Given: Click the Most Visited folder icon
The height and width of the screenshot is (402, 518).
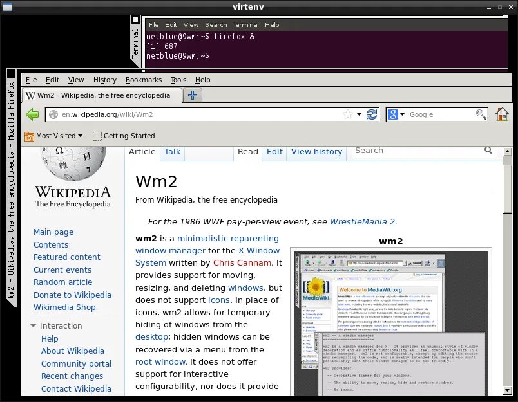Looking at the screenshot, I should pos(29,136).
